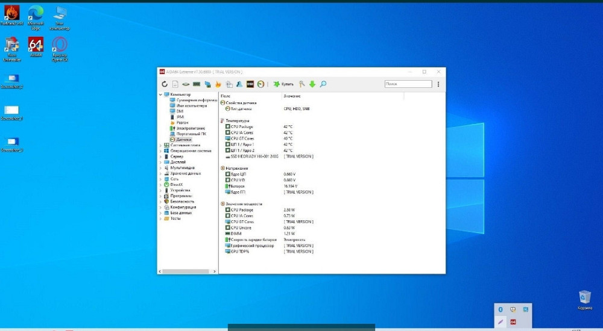The image size is (603, 331).
Task: Click into the Поиск search field
Action: [408, 84]
